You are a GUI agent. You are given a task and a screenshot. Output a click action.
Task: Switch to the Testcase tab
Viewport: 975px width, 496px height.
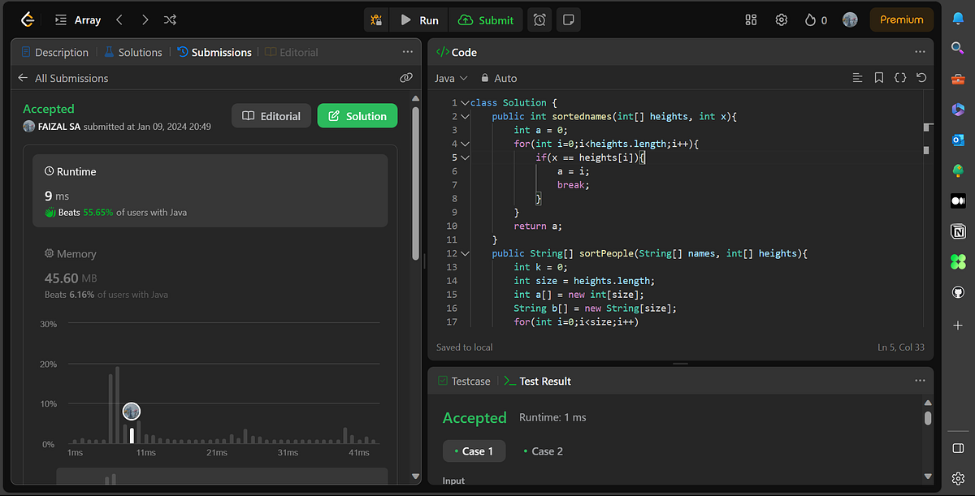464,381
